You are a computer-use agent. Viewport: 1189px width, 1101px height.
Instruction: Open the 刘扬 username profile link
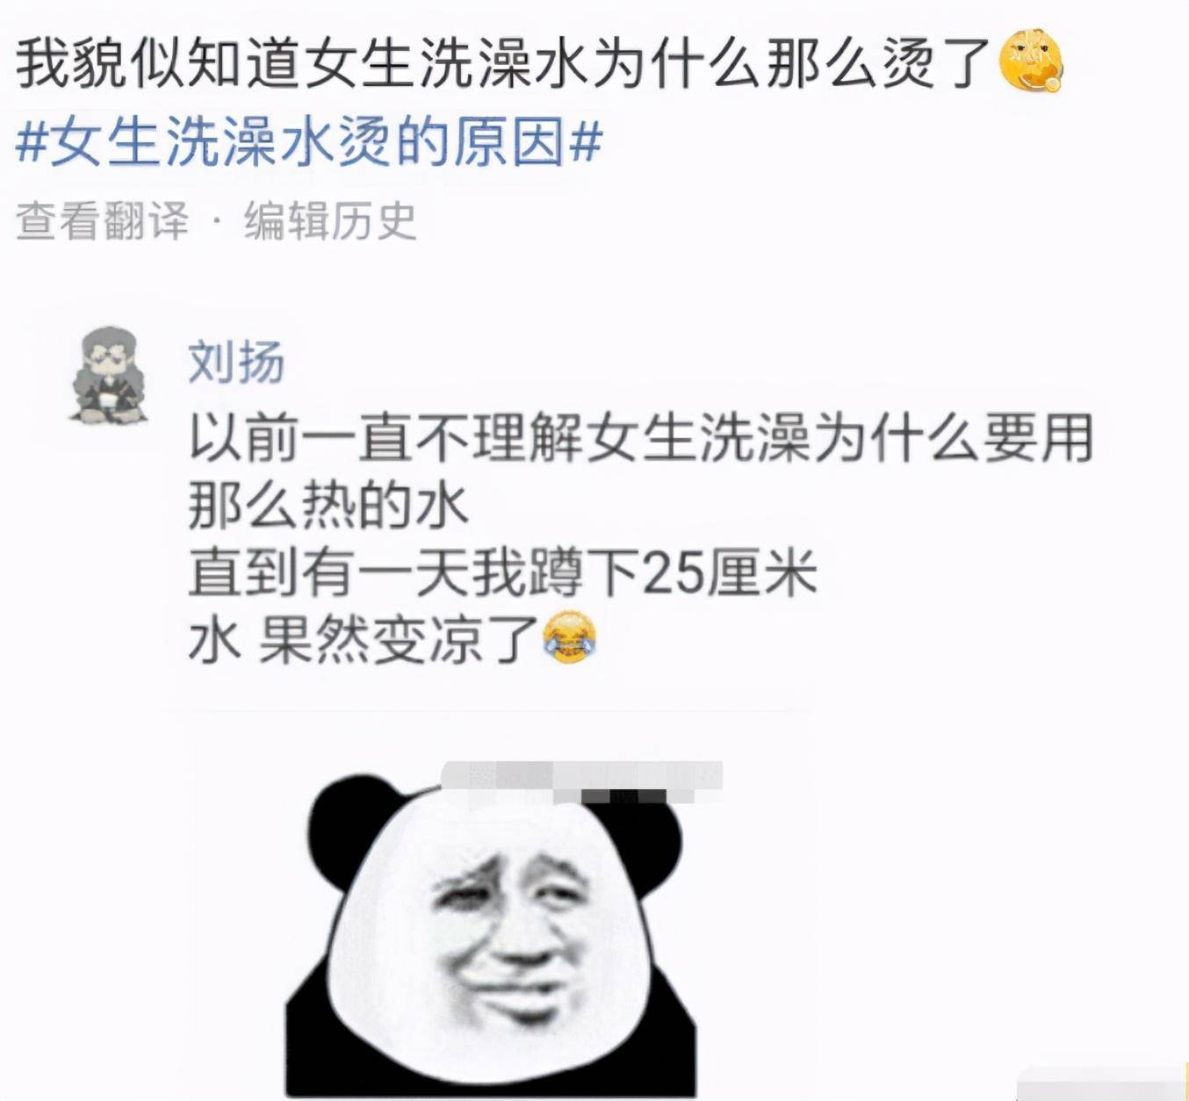[236, 362]
